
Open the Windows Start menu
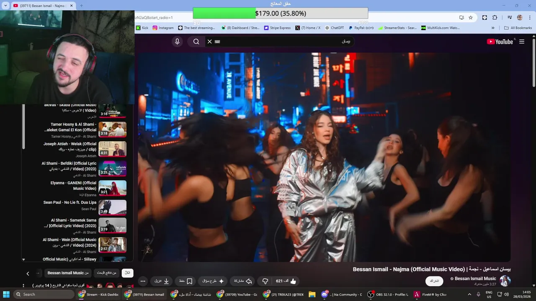tap(6, 294)
